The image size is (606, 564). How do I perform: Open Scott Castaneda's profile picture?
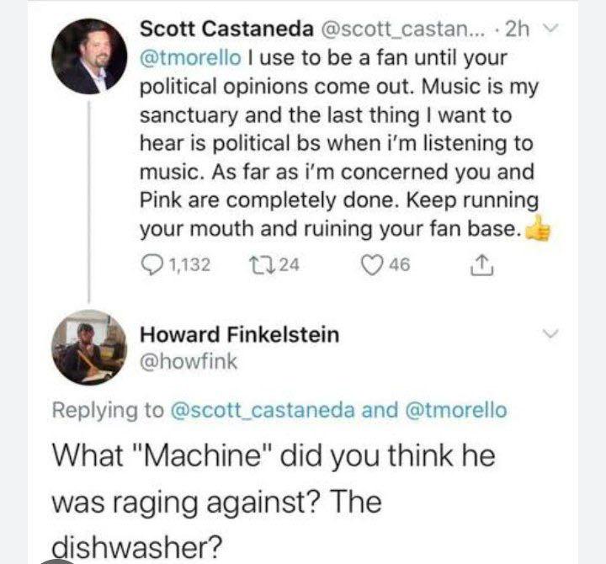coord(89,56)
